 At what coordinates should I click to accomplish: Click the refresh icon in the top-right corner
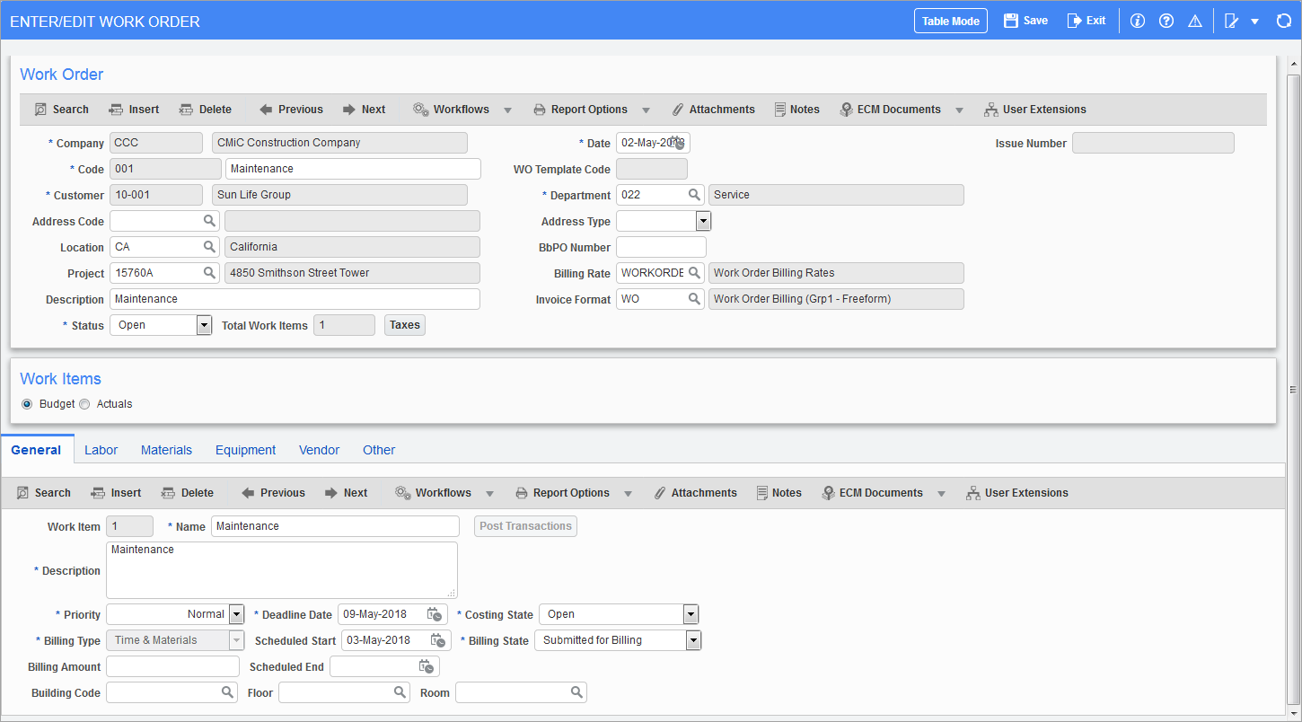coord(1284,20)
